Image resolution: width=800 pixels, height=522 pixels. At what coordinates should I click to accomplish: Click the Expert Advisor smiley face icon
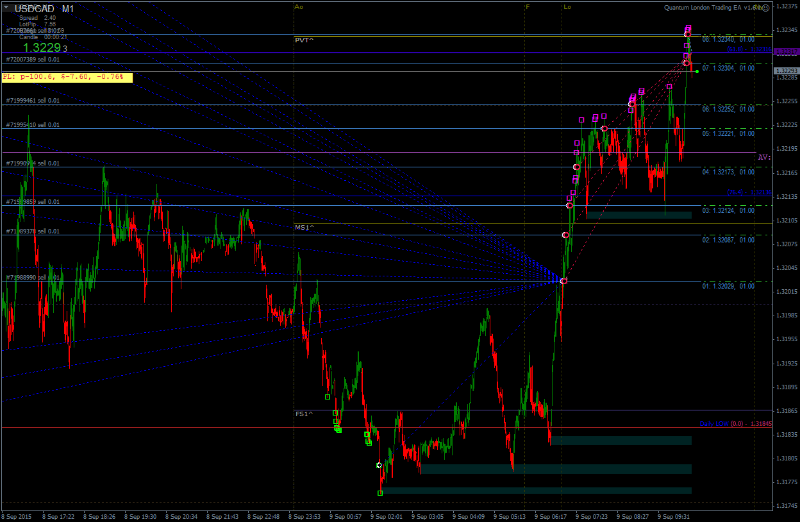[x=766, y=7]
